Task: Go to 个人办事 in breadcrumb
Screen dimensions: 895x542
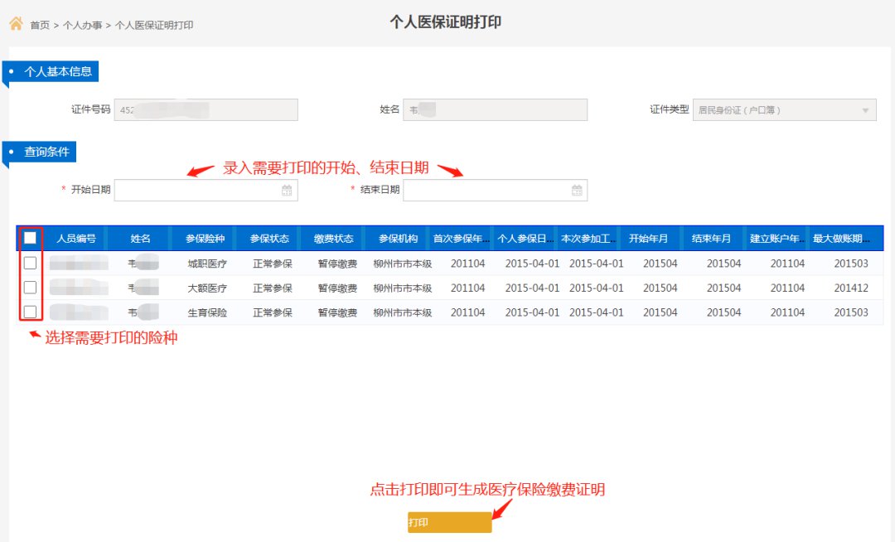Action: tap(83, 26)
